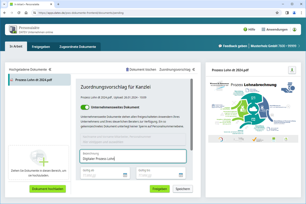Toggle Unternehmensweites Dokument switch
This screenshot has height=204, width=306.
[x=85, y=107]
